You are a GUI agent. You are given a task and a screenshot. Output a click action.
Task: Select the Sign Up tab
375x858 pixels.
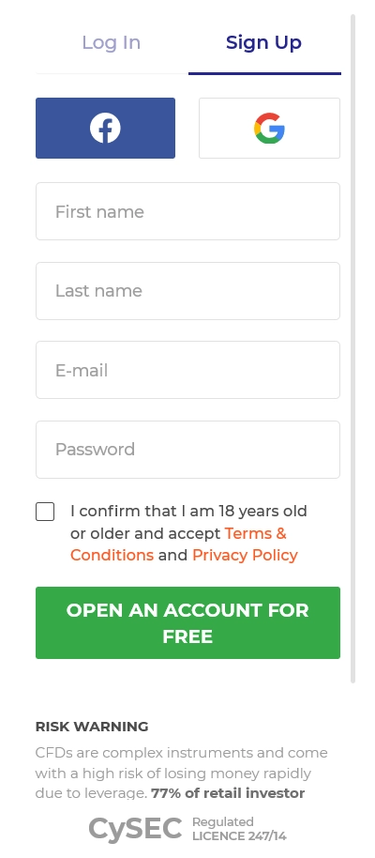(x=264, y=42)
